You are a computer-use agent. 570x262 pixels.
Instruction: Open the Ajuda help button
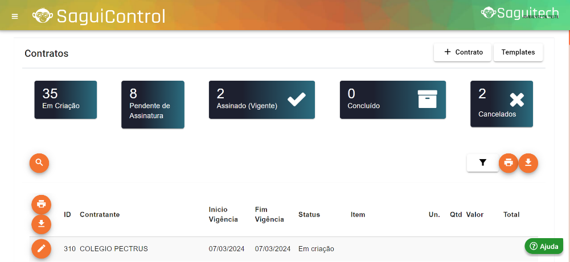(544, 246)
